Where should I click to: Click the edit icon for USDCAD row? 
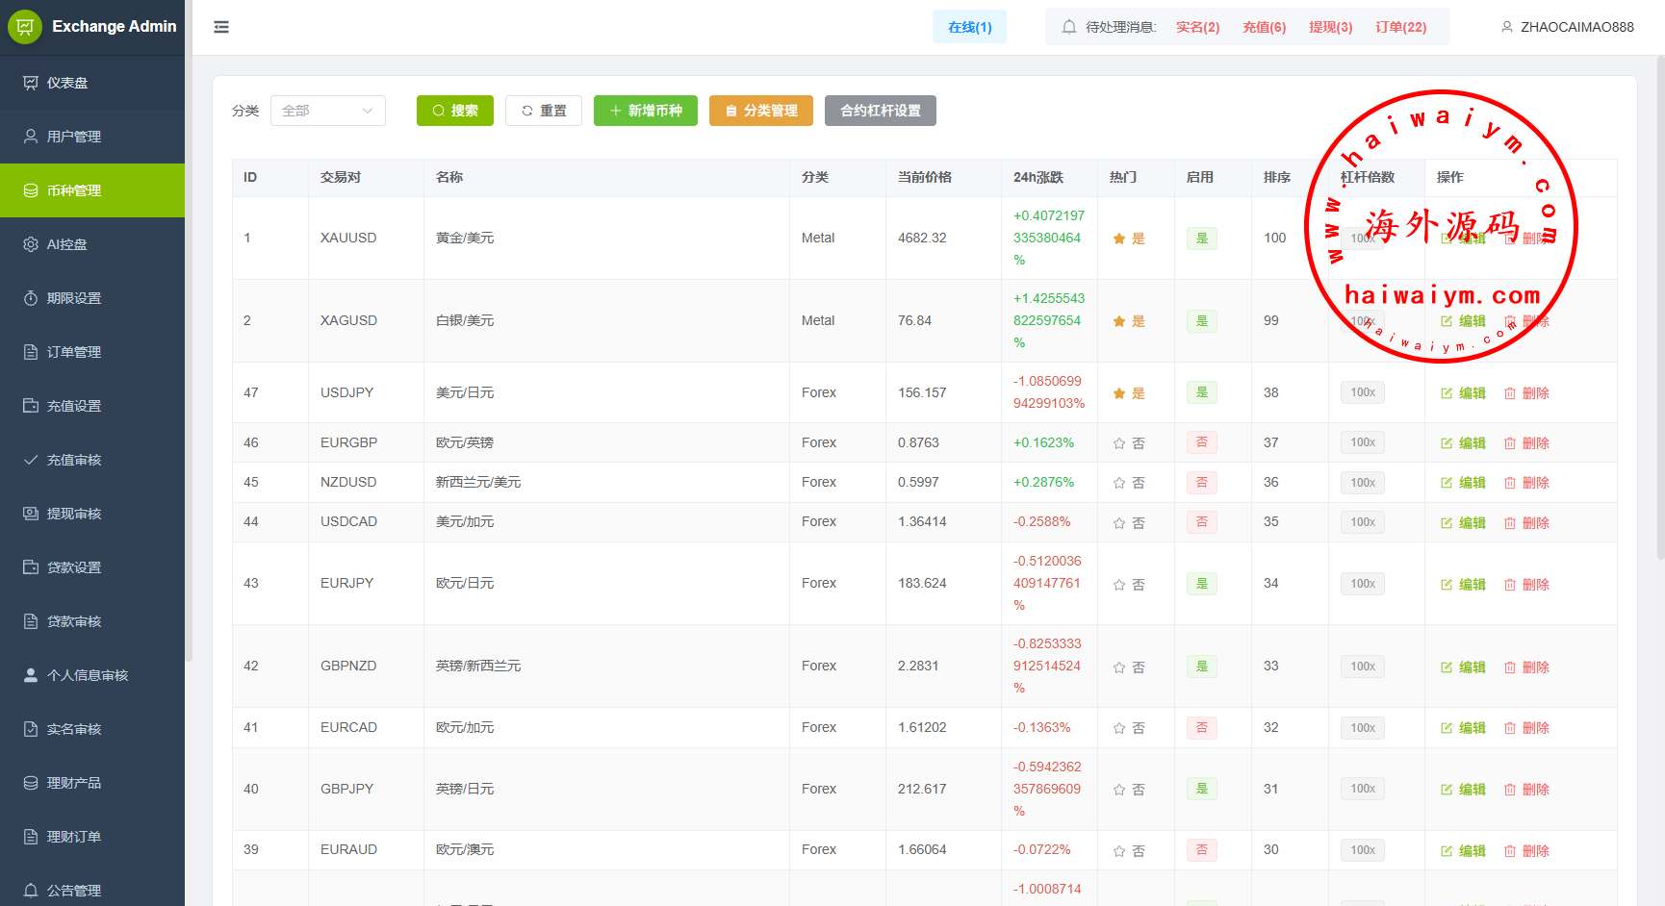tap(1447, 523)
